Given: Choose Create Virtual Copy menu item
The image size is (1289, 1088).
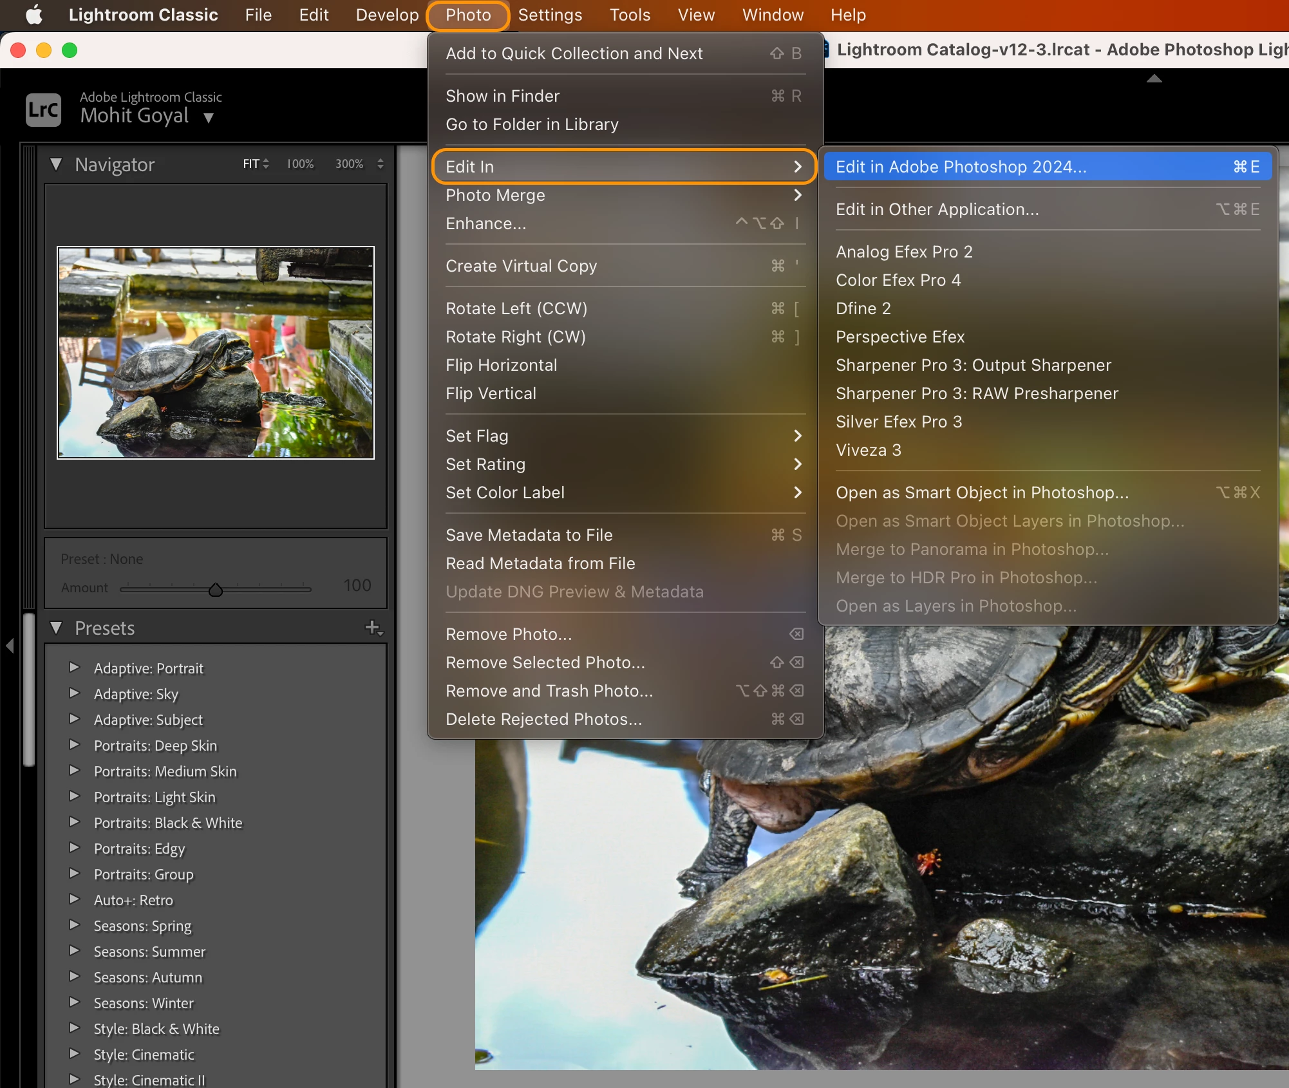Looking at the screenshot, I should click(x=521, y=266).
